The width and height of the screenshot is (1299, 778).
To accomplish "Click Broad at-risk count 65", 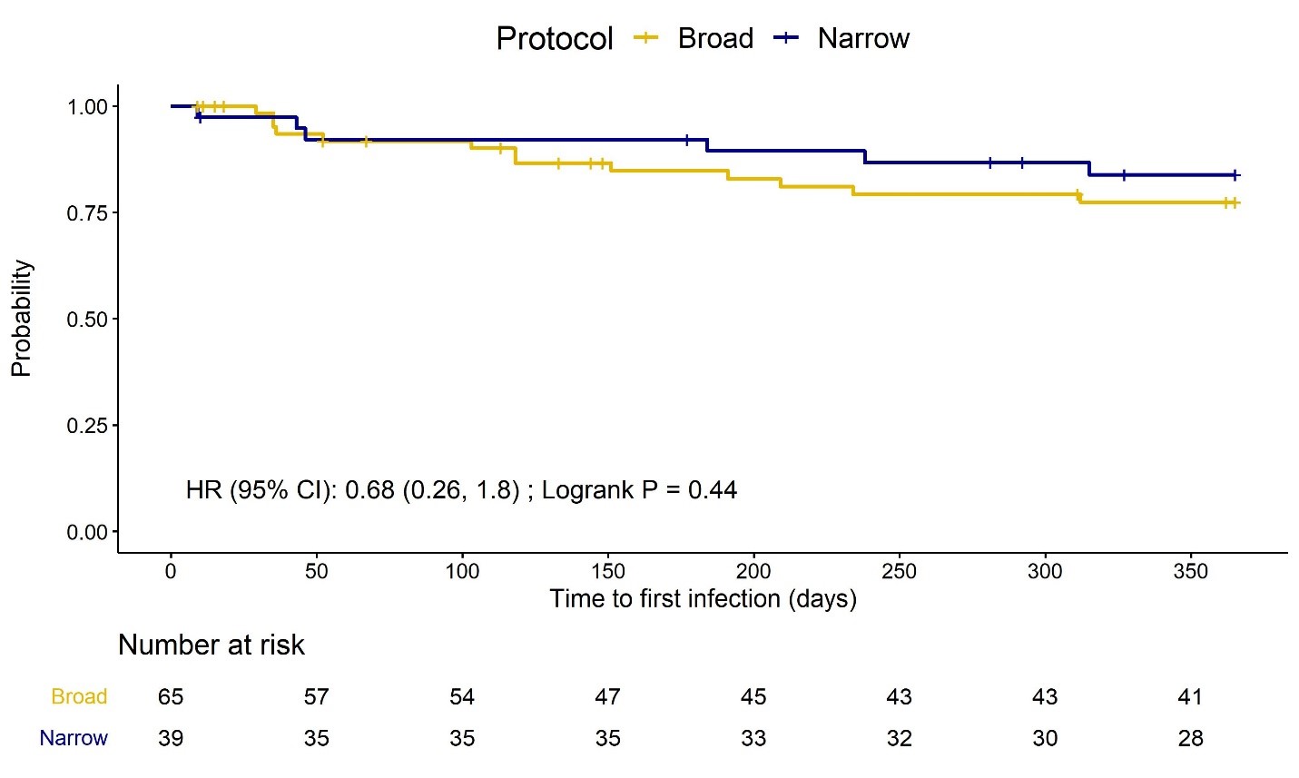I will 171,696.
